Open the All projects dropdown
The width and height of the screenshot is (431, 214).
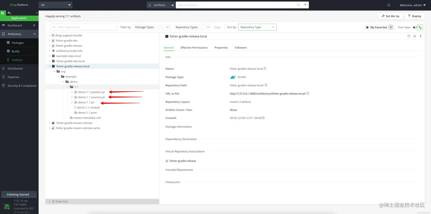(x=56, y=5)
